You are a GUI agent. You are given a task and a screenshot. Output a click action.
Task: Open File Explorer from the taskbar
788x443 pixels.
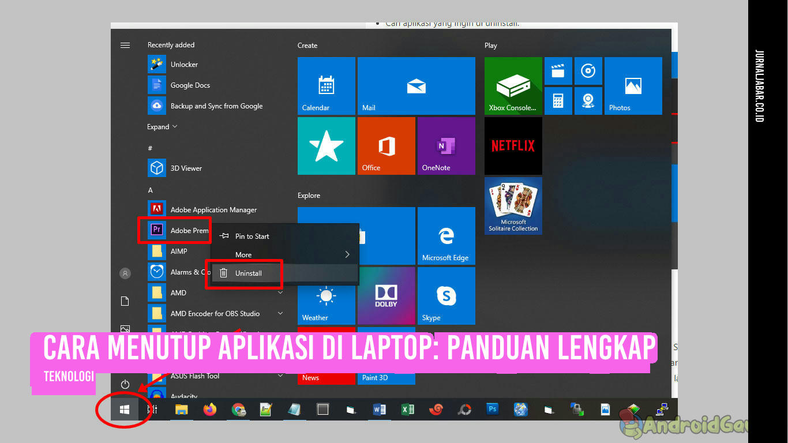click(x=182, y=410)
